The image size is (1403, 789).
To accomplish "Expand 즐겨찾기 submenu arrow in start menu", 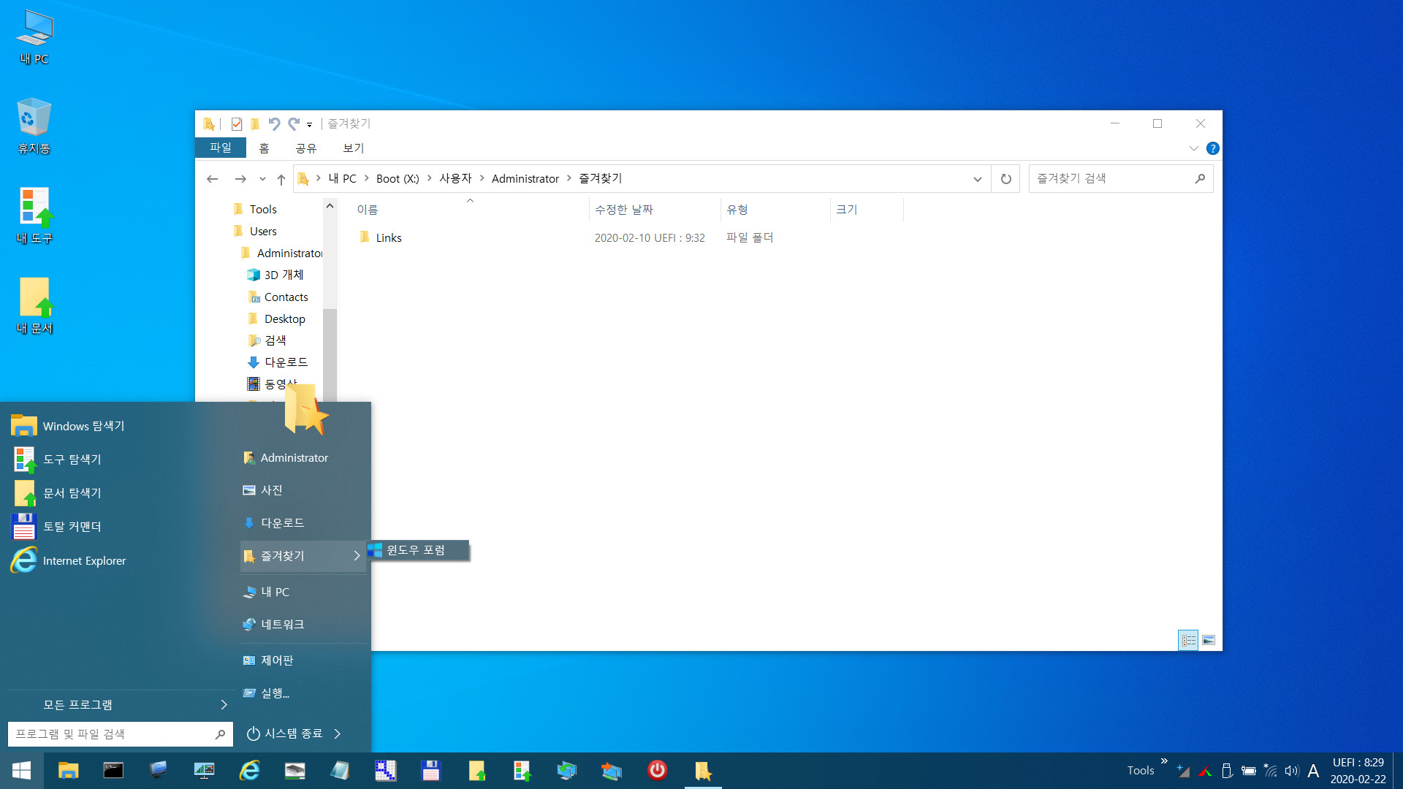I will pos(357,556).
